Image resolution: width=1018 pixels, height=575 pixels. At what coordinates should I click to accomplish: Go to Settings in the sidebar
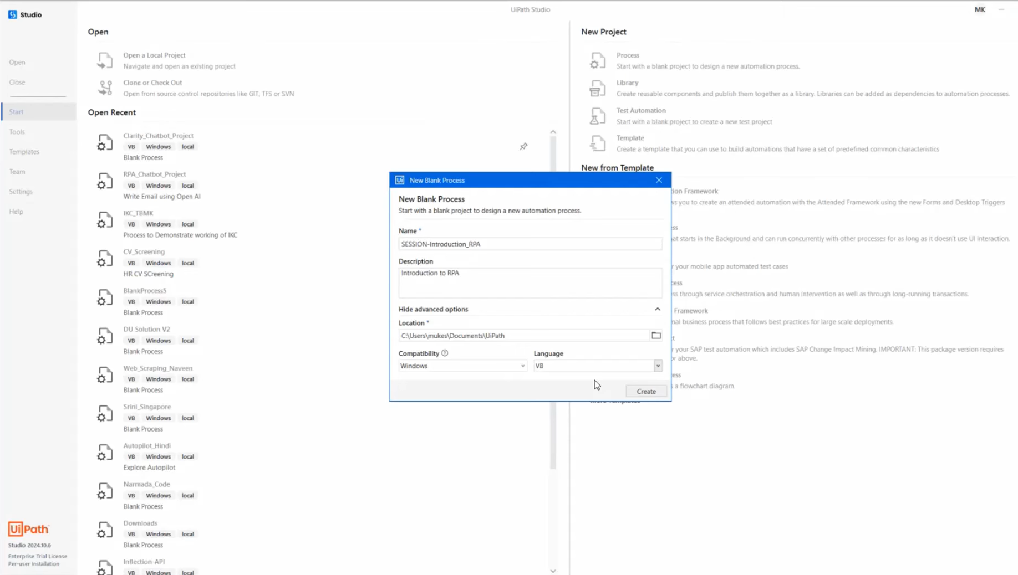click(x=21, y=192)
